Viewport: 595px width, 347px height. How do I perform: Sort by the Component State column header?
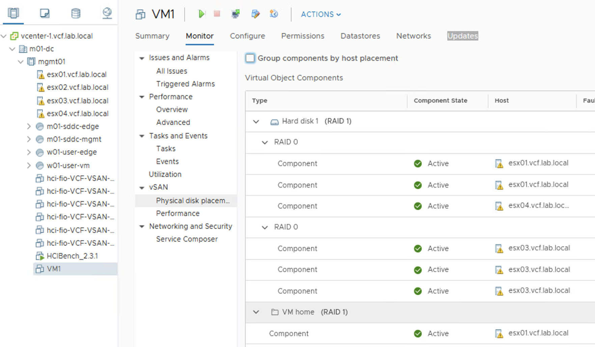pyautogui.click(x=441, y=101)
